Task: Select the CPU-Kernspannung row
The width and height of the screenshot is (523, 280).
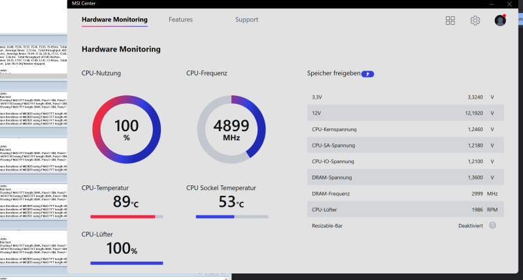Action: pos(405,129)
